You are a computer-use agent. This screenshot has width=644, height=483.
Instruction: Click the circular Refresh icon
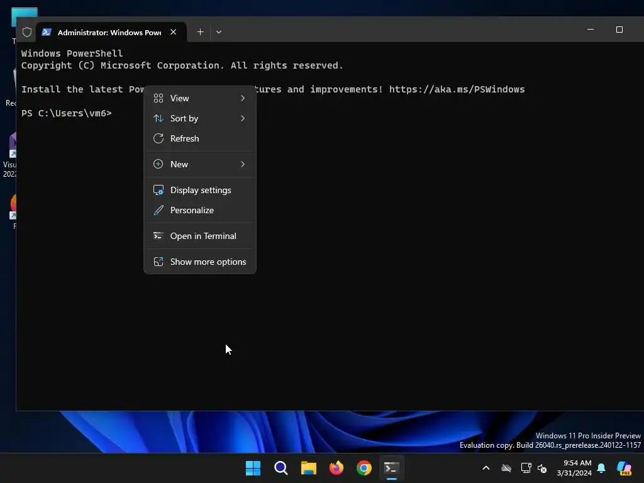(158, 138)
